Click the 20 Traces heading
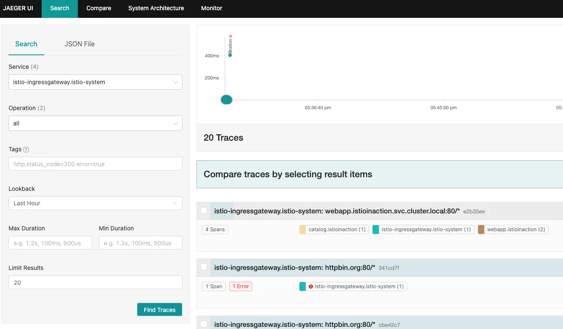Screen dimensions: 563x329 tap(224, 138)
